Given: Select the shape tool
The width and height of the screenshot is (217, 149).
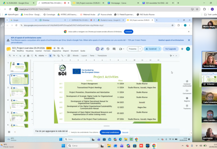Looking at the screenshot, I should click(x=58, y=56).
